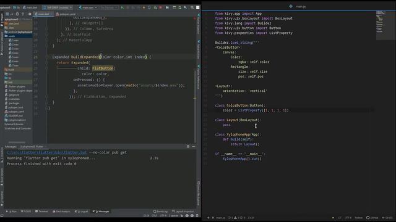Click ListProperty in right editor ColorButton class
Viewport: 396px width, 222px height.
point(249,110)
